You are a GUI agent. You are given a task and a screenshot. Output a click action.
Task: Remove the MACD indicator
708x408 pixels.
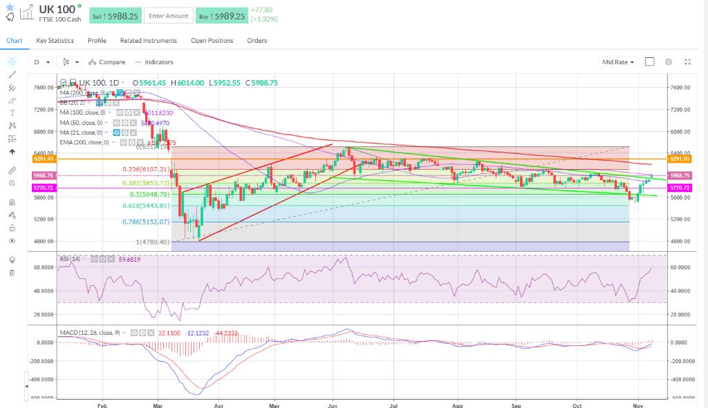[x=151, y=333]
